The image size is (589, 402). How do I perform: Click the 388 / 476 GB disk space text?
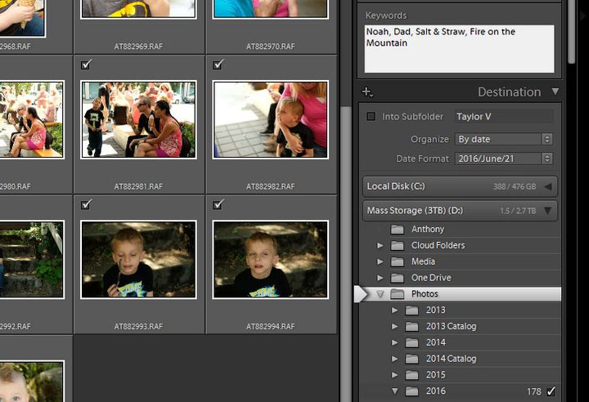(515, 186)
